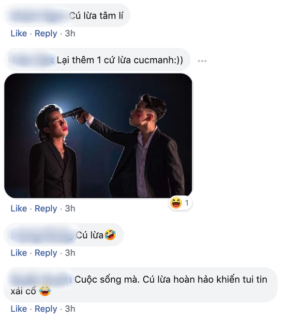This screenshot has width=300, height=319.
Task: Like the photo comment 'Lại thêm 1 cứ lừa'
Action: click(18, 208)
